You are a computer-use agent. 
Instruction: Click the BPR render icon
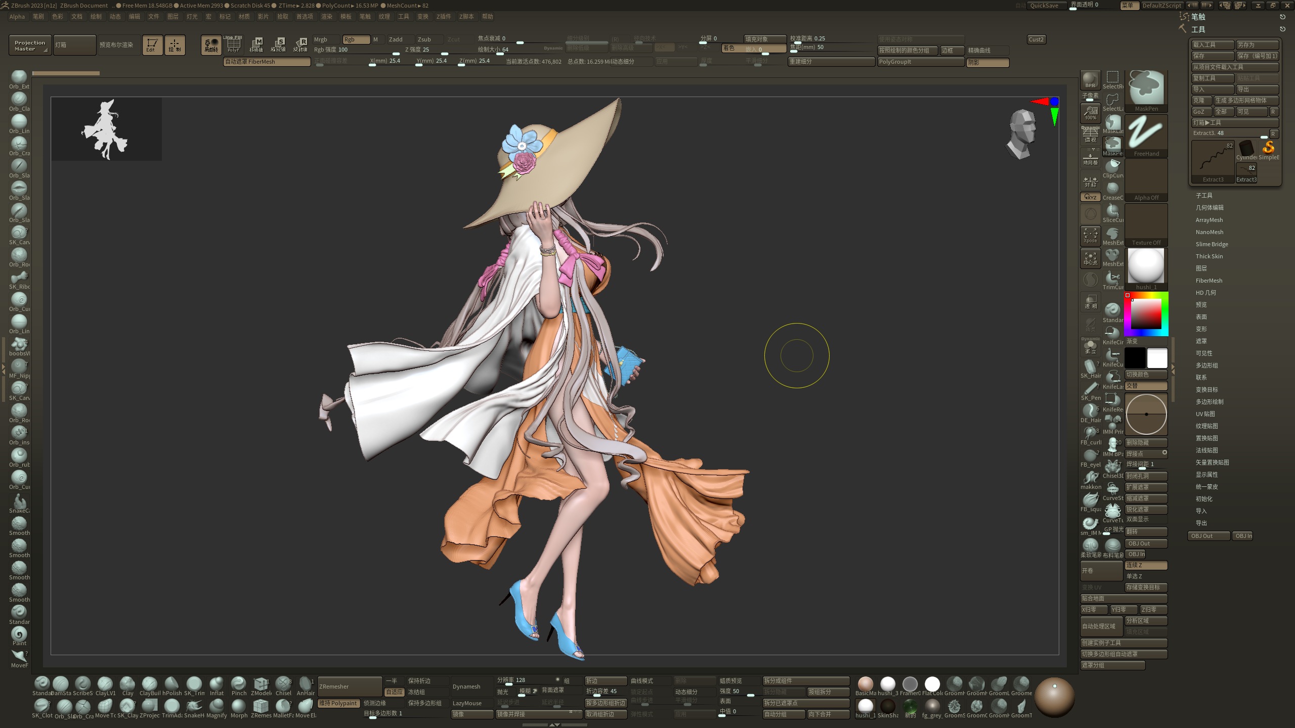(1090, 80)
